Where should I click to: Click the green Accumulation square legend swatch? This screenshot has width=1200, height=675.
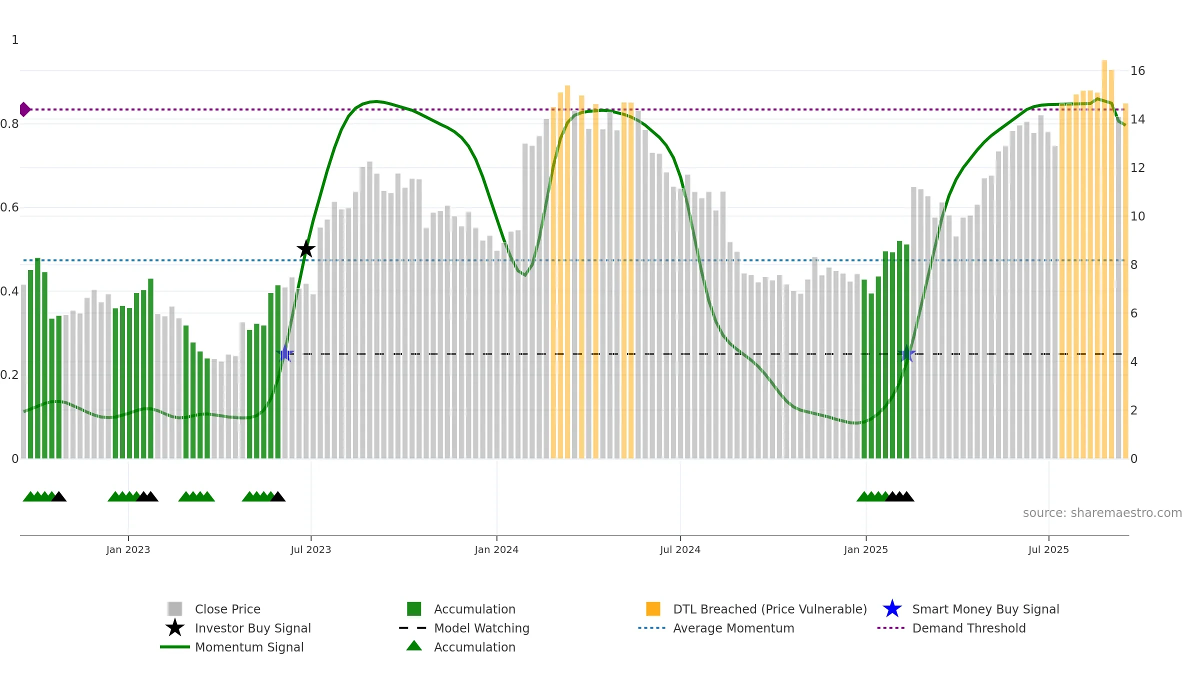coord(414,608)
